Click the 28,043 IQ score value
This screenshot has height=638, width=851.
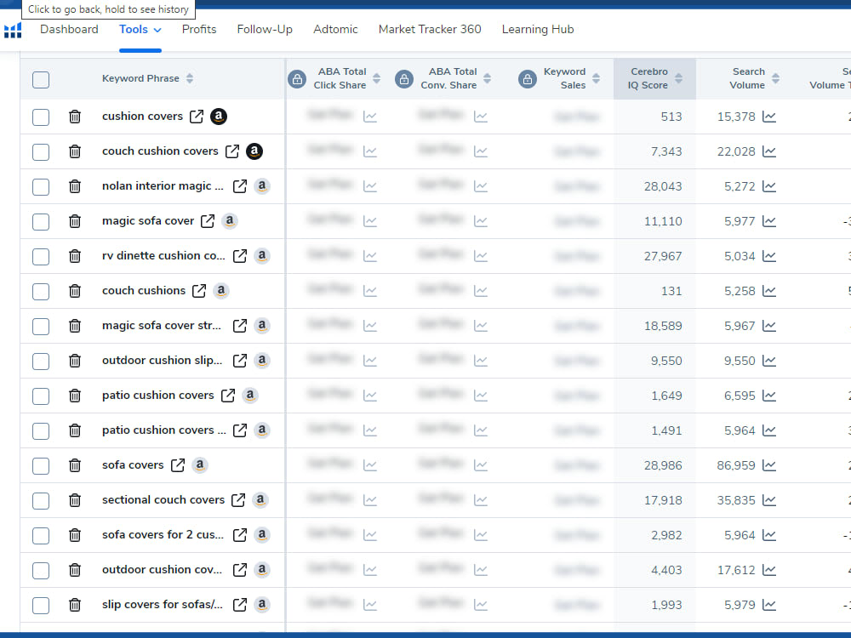(663, 186)
